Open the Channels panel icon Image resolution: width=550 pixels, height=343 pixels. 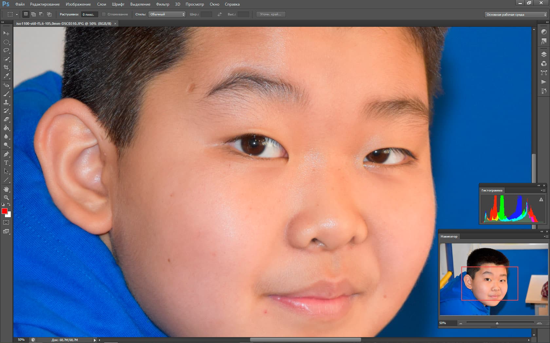(x=544, y=63)
